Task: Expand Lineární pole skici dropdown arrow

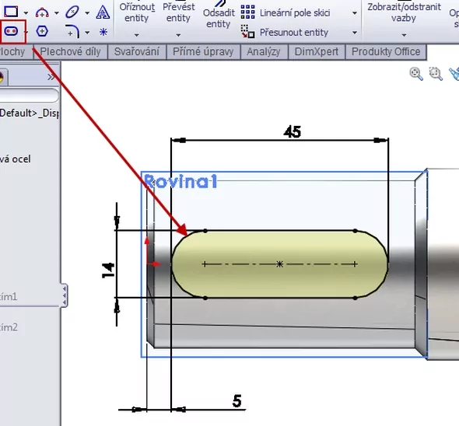Action: pyautogui.click(x=355, y=13)
